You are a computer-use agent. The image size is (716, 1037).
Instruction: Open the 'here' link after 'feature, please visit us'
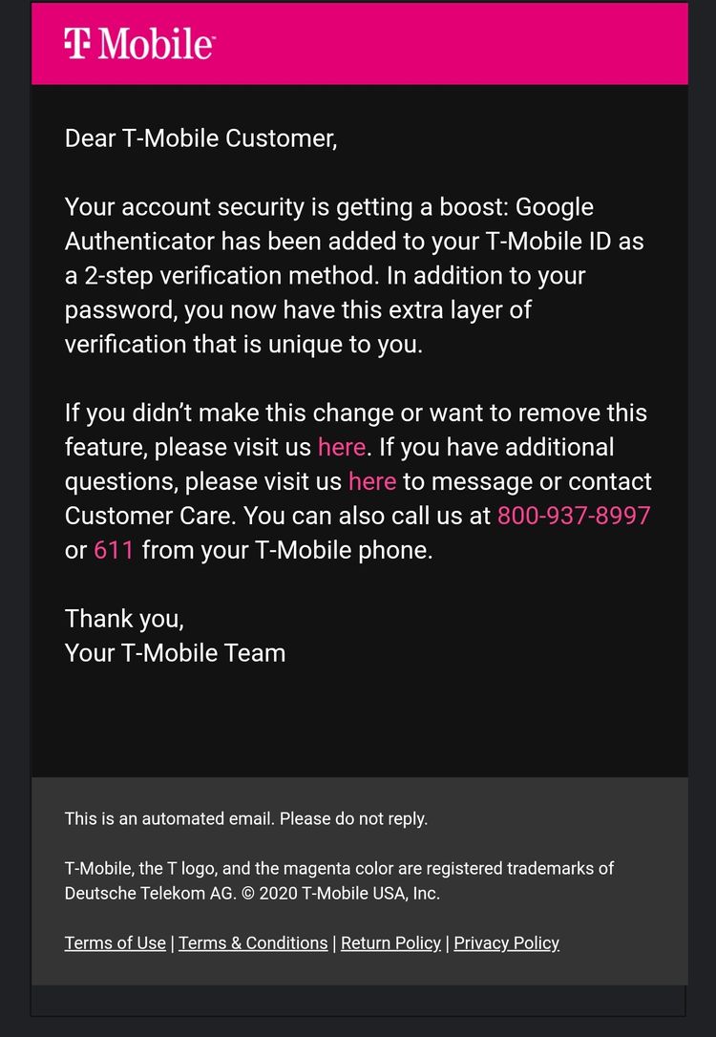click(342, 447)
